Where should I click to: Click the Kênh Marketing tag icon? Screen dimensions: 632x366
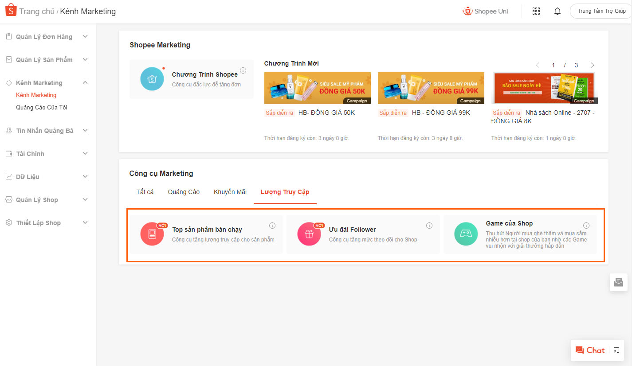pyautogui.click(x=8, y=82)
